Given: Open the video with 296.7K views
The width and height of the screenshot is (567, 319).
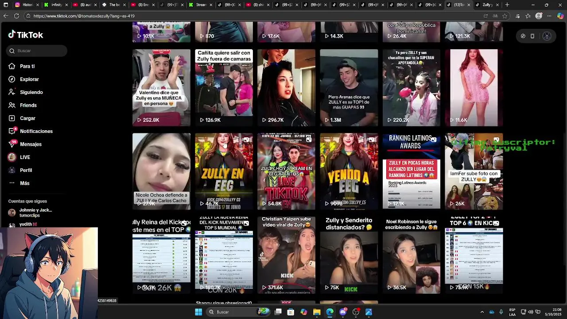Looking at the screenshot, I should [x=287, y=88].
